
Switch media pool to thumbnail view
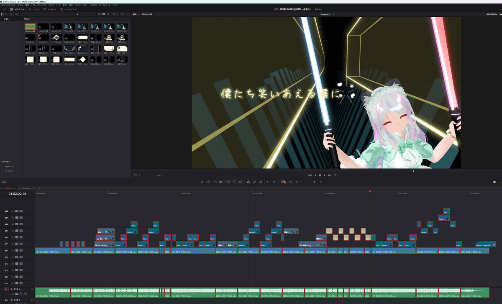click(x=103, y=14)
